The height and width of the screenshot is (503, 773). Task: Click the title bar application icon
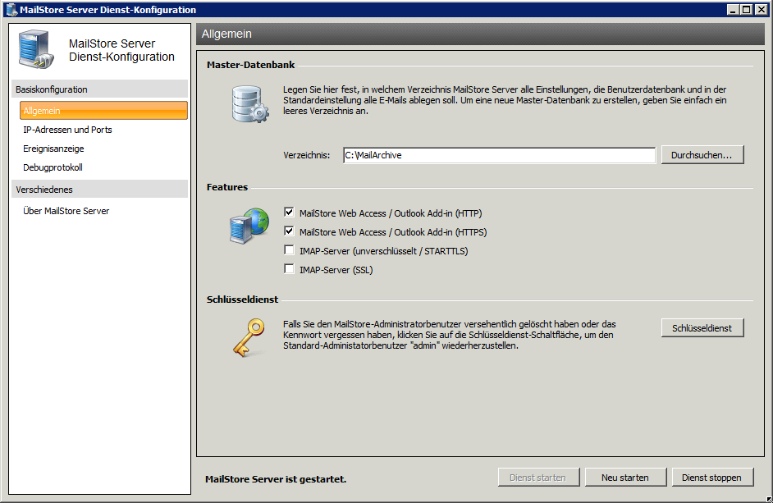[x=11, y=10]
